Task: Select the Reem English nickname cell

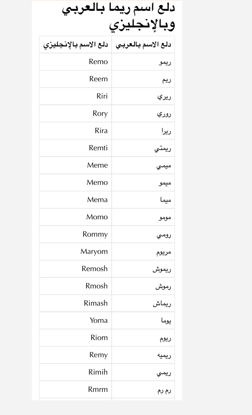Action: (x=75, y=79)
